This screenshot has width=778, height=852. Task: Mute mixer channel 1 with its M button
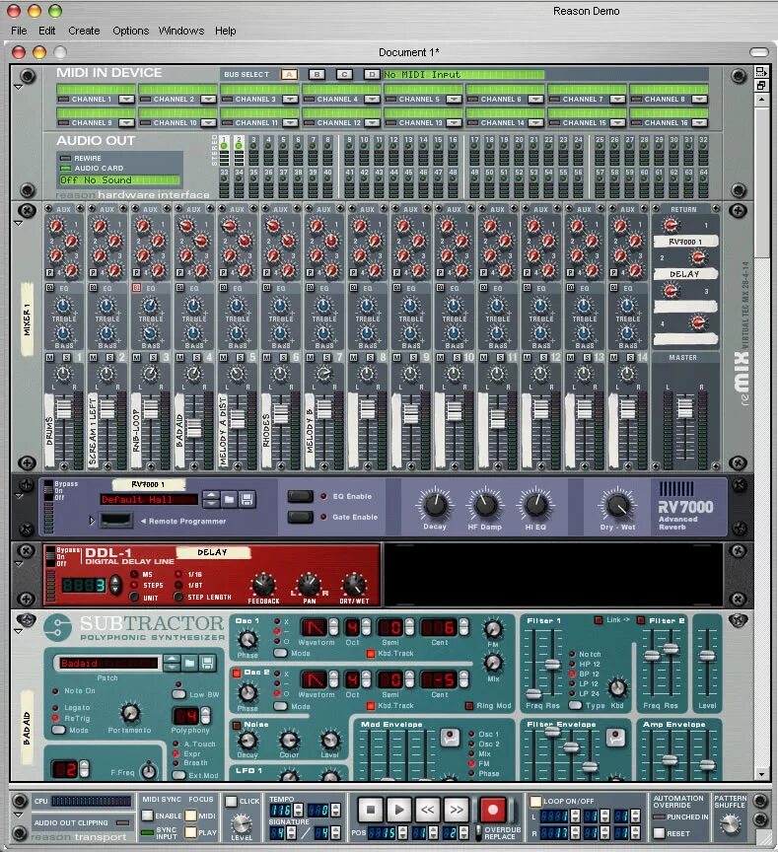tap(50, 358)
